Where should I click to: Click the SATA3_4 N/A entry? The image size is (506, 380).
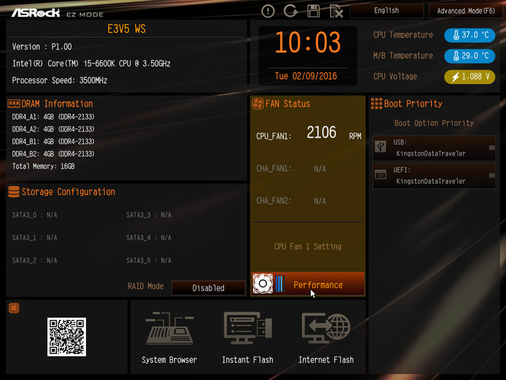pyautogui.click(x=149, y=238)
